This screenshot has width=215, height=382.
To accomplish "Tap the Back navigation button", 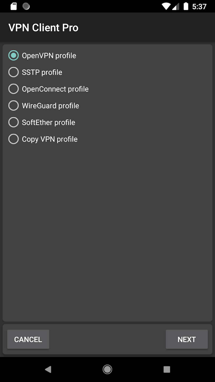I will 48,369.
